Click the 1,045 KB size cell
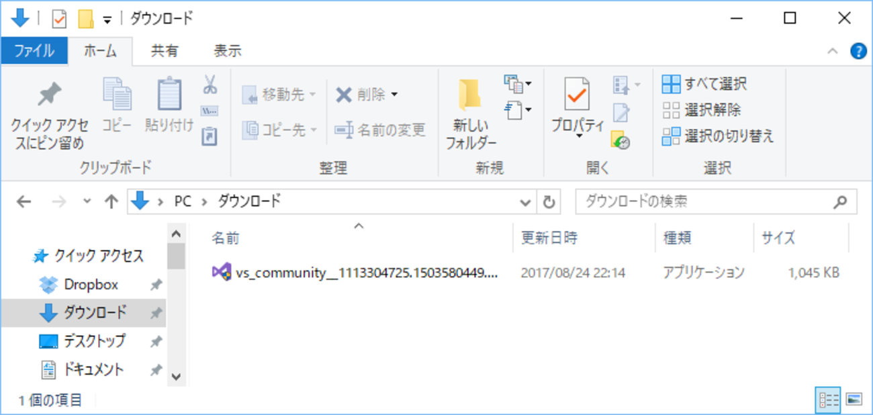 coord(813,273)
